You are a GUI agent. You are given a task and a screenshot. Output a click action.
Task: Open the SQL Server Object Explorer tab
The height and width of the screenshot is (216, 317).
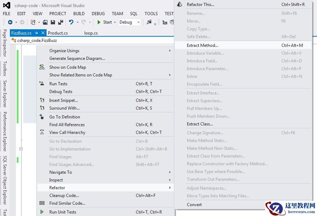click(5, 180)
